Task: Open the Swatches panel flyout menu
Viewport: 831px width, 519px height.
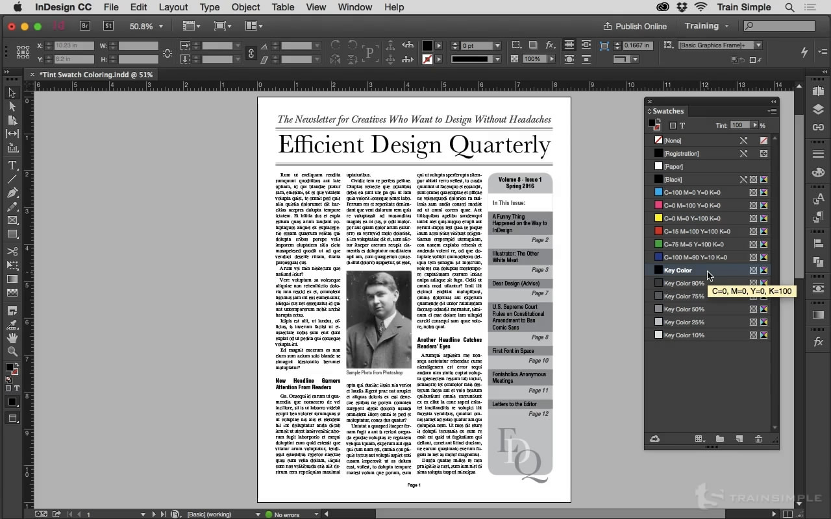Action: 772,111
